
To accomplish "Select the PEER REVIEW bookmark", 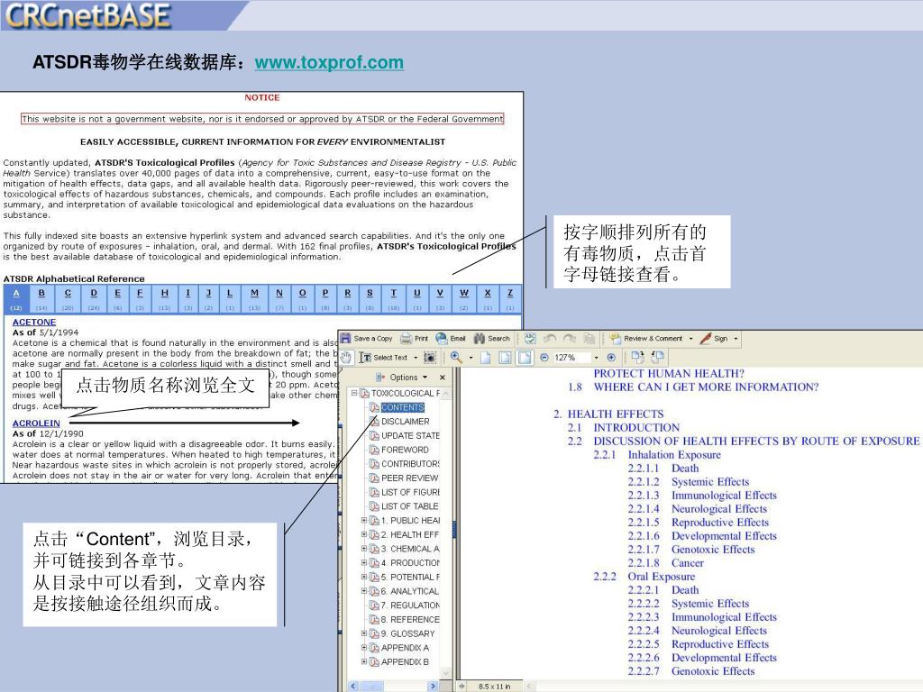I will [410, 478].
